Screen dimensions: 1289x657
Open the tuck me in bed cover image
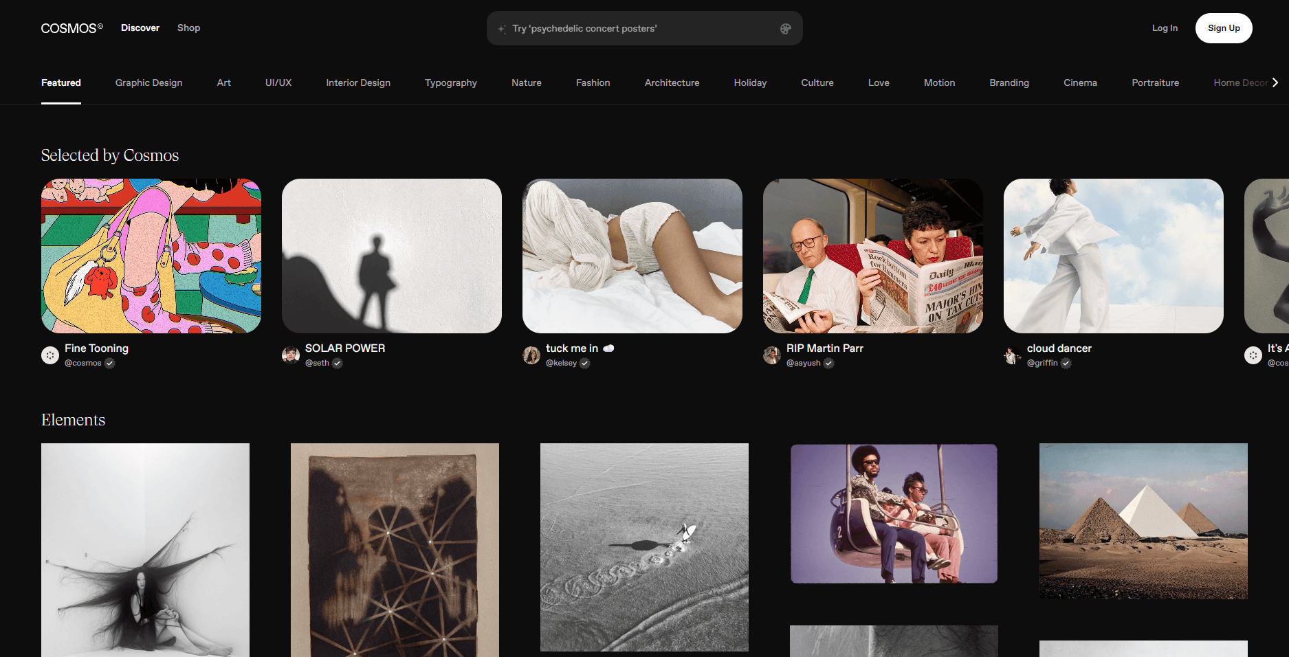coord(632,256)
